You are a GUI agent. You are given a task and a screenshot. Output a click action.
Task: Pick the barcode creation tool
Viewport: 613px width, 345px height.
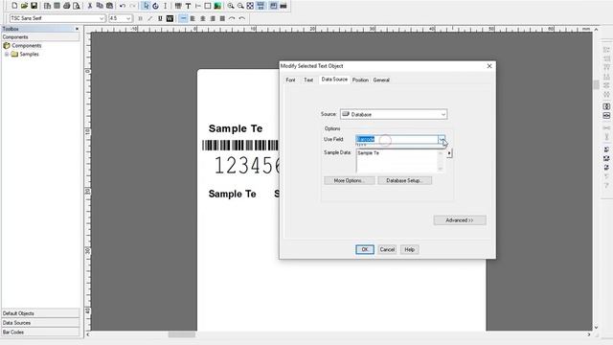point(178,6)
